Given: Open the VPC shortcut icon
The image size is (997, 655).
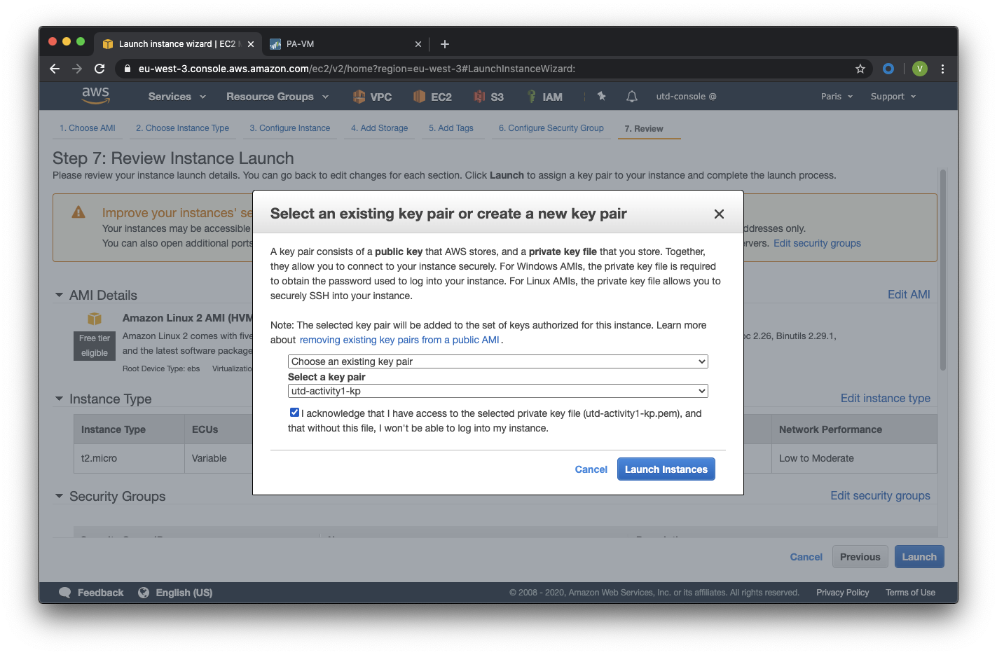Looking at the screenshot, I should click(359, 97).
